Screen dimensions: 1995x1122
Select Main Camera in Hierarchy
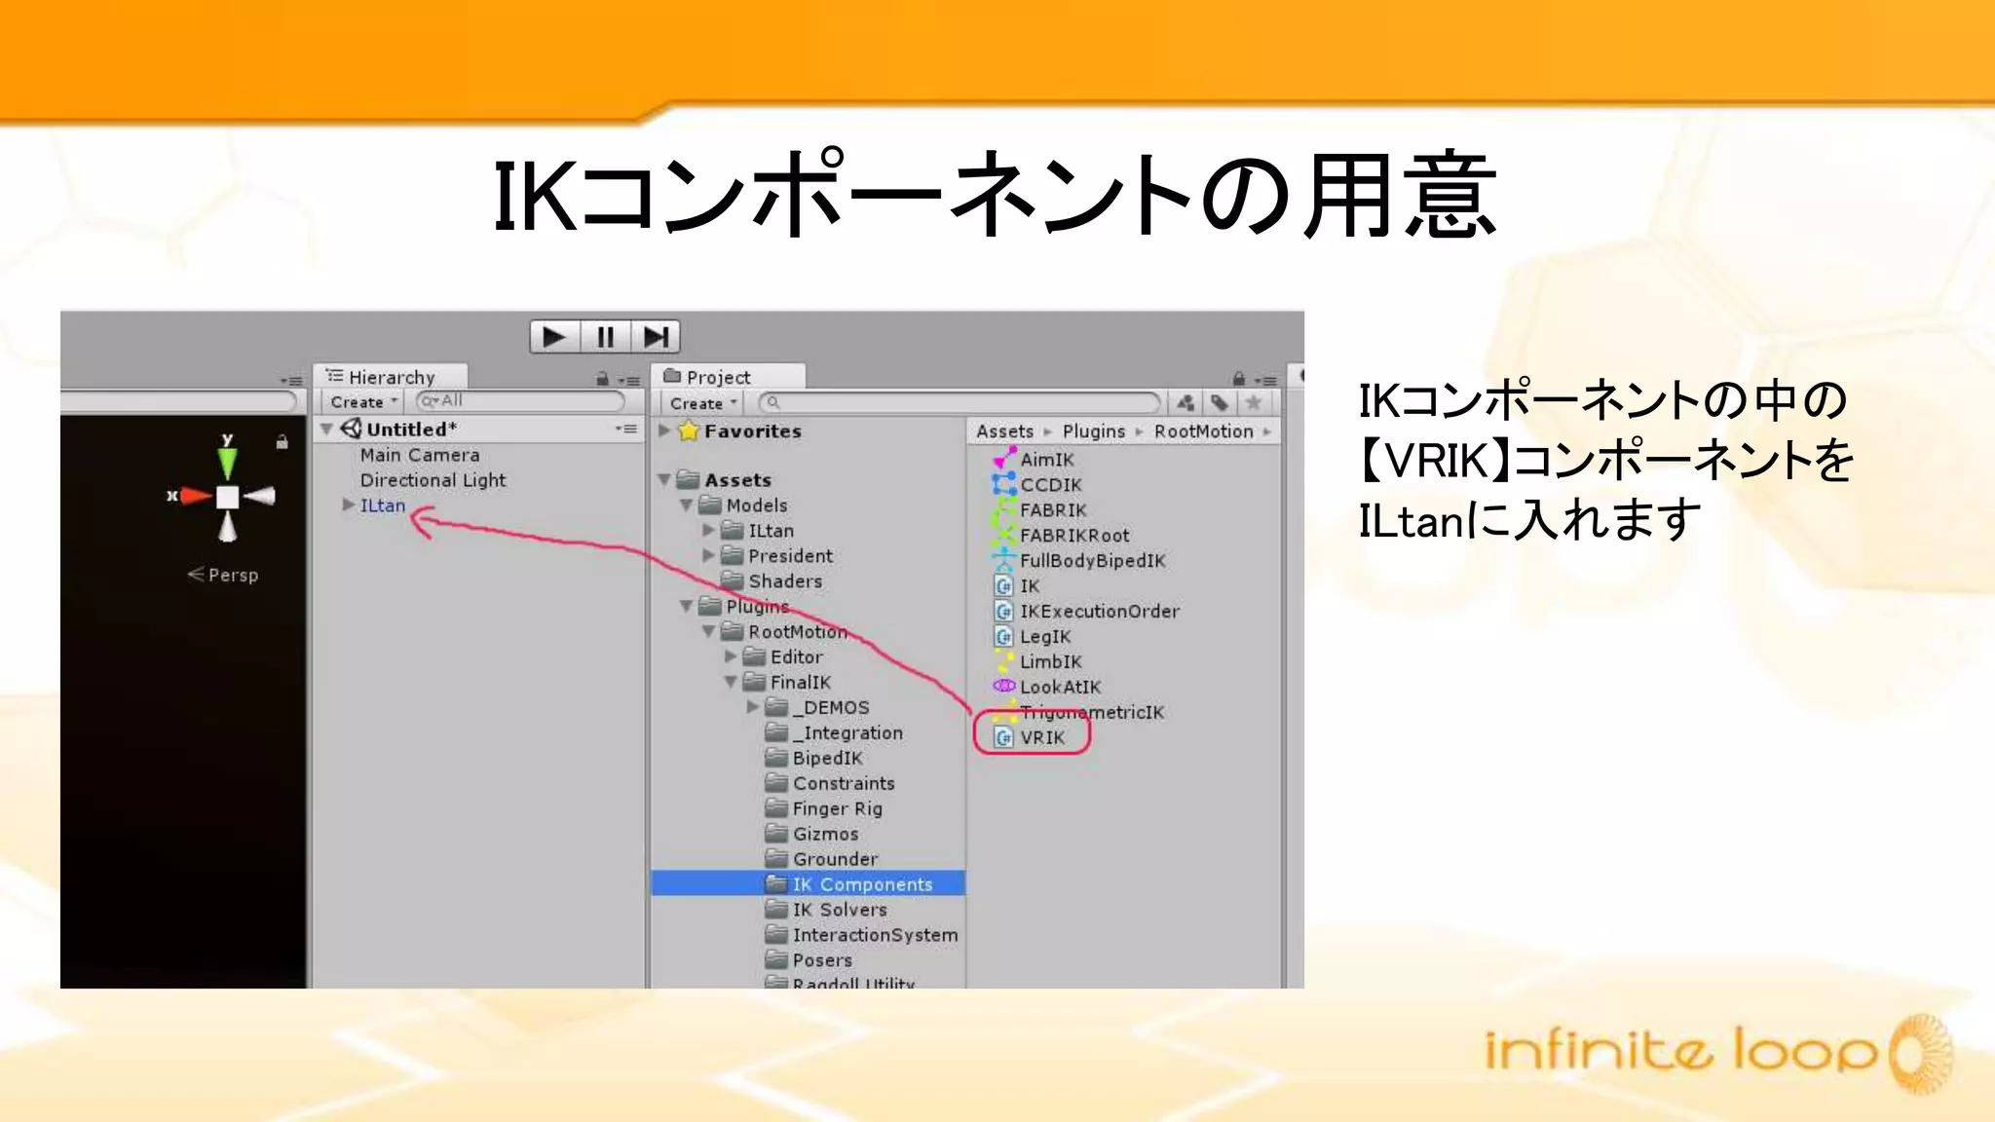click(x=420, y=455)
